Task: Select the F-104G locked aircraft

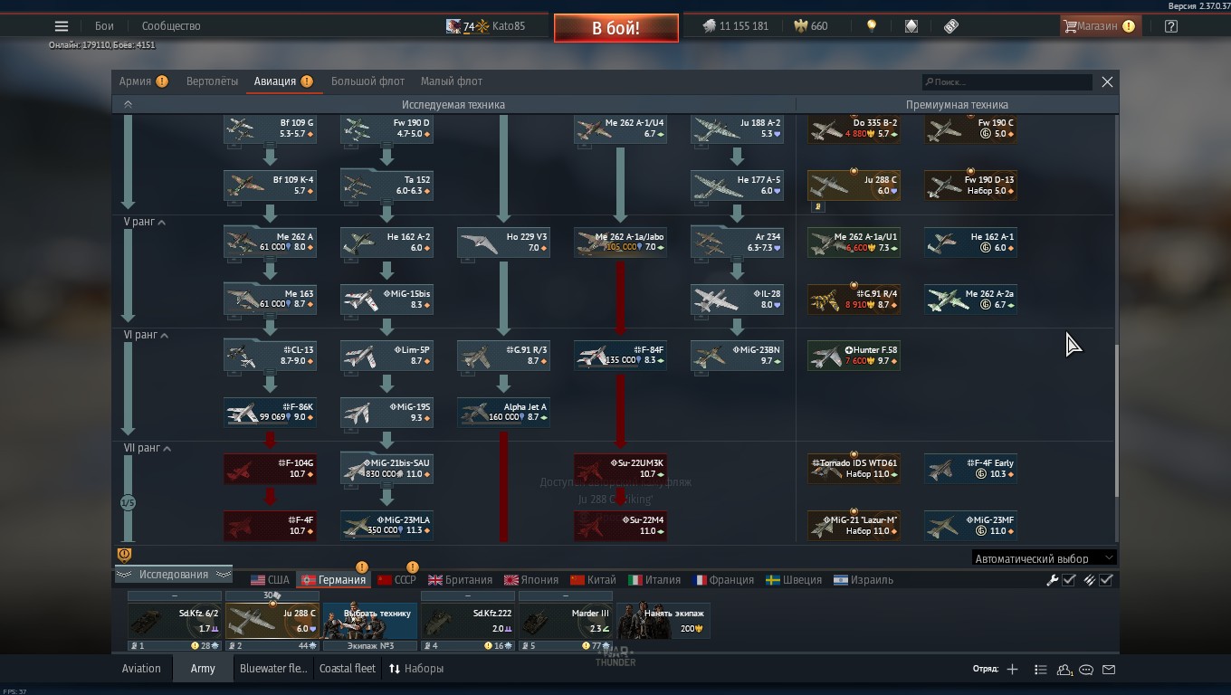Action: pyautogui.click(x=270, y=469)
